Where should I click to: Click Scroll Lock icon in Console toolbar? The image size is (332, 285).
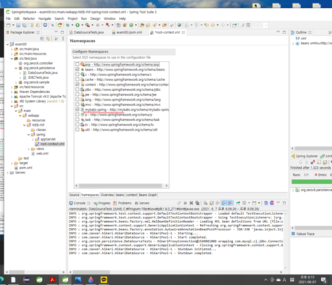click(211, 203)
